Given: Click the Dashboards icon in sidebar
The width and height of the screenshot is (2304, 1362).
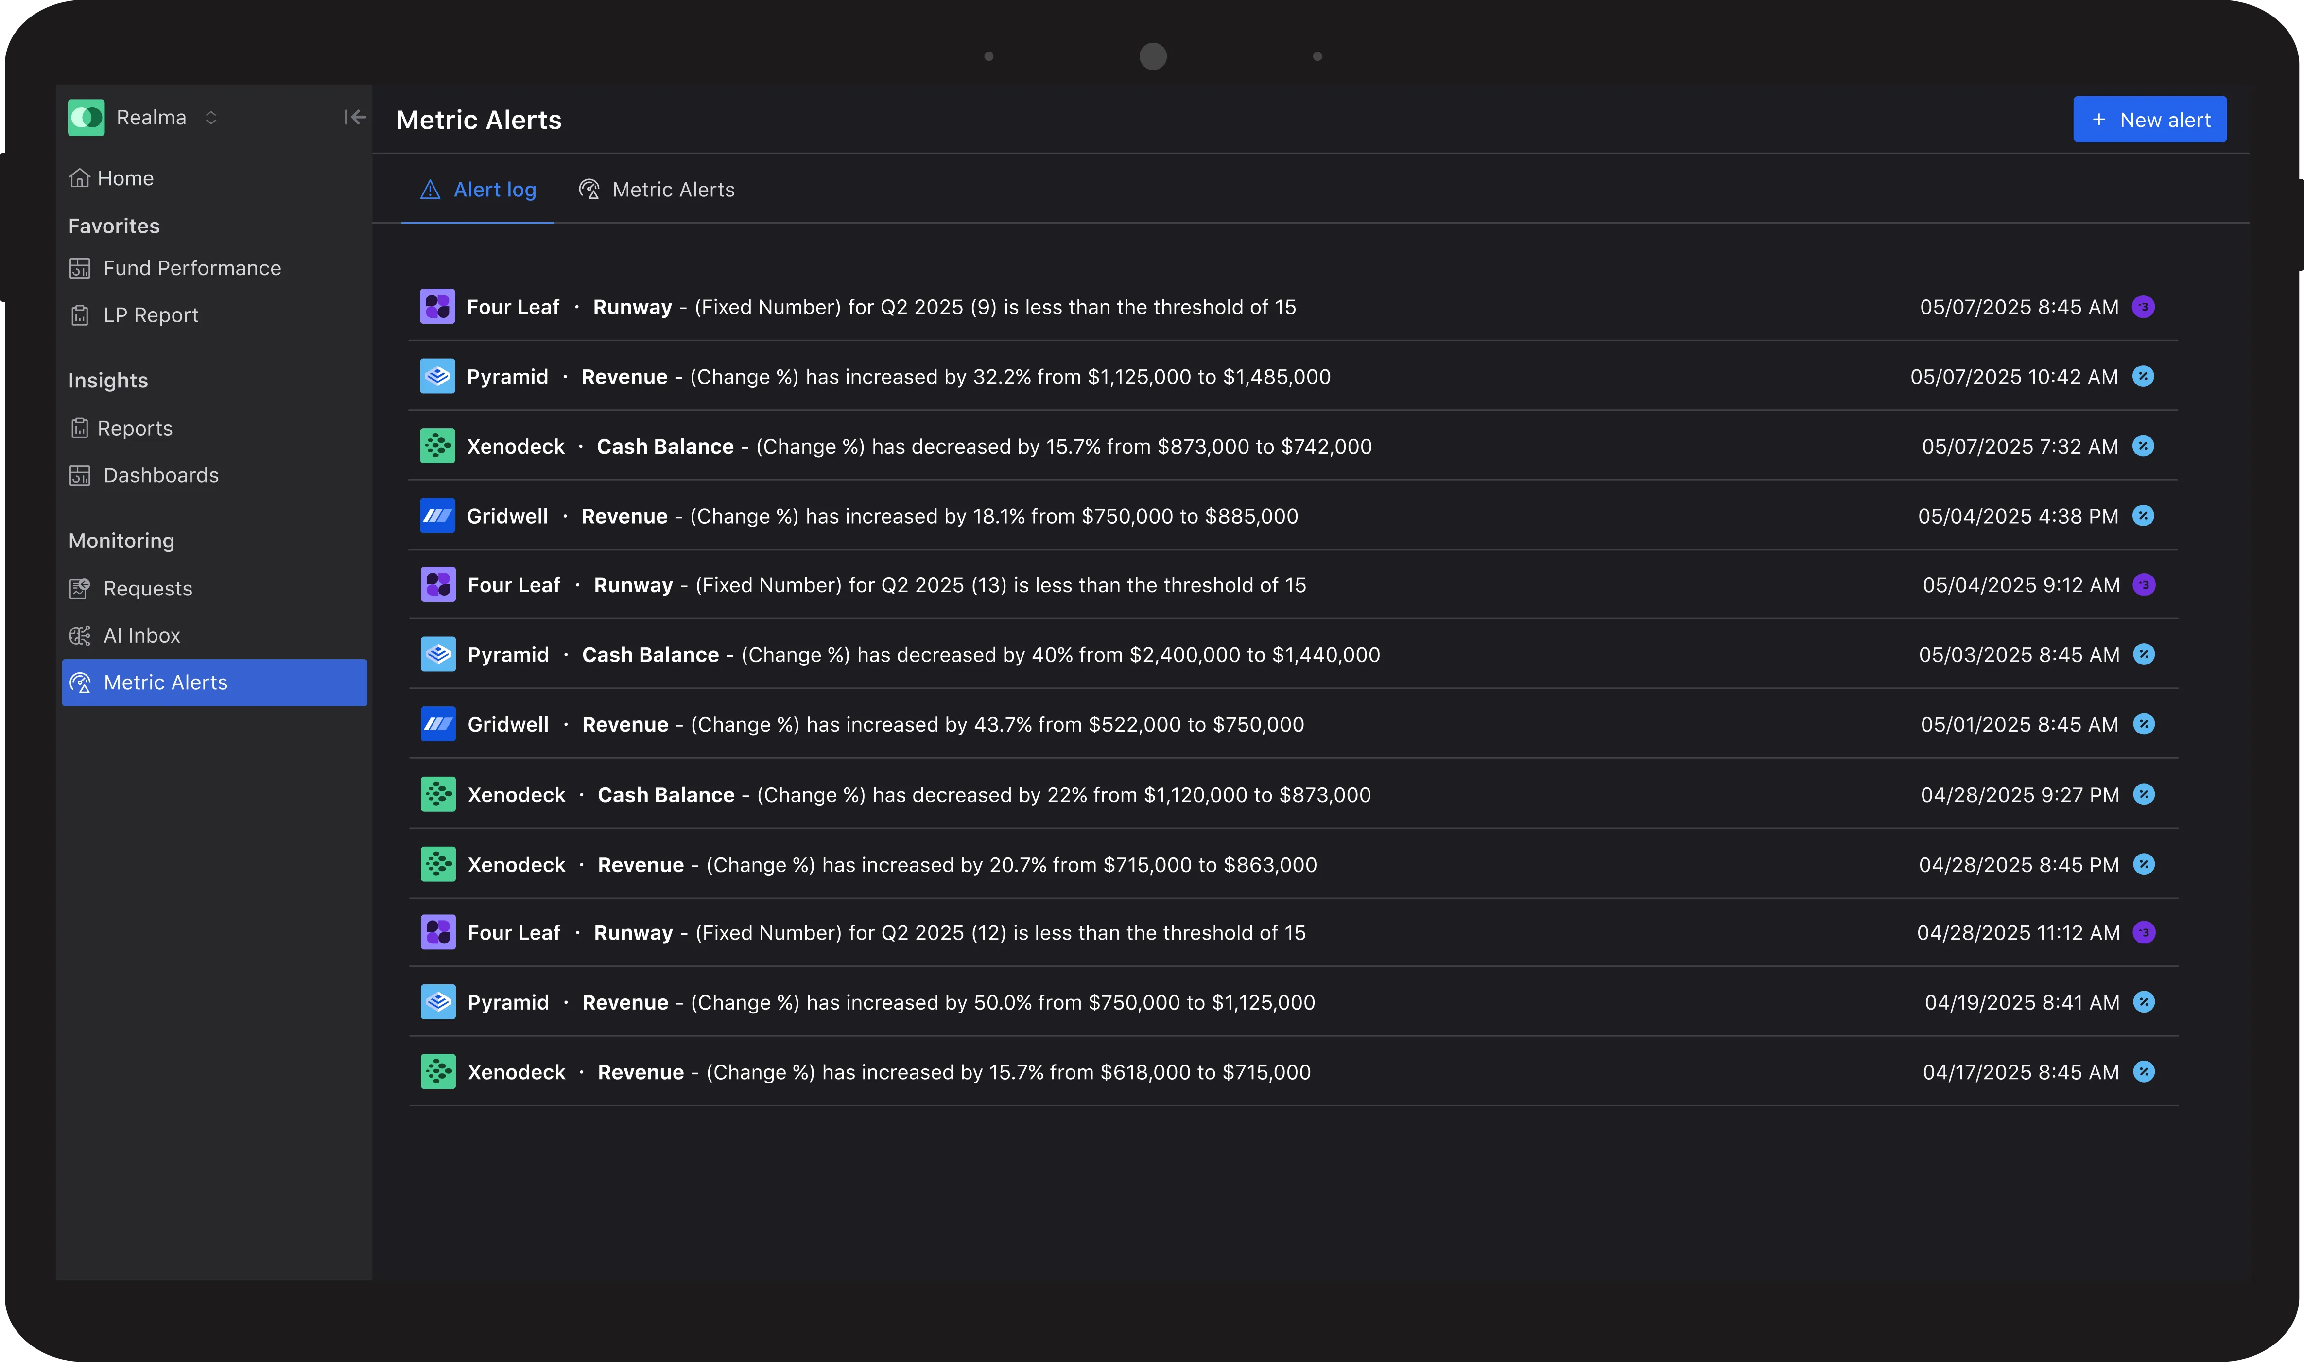Looking at the screenshot, I should (x=80, y=475).
